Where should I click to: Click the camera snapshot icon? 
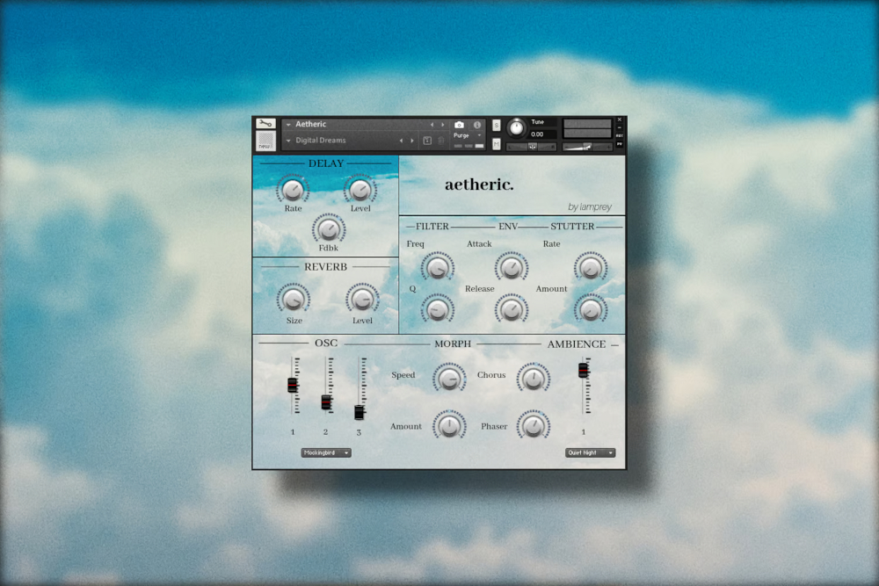pyautogui.click(x=459, y=125)
